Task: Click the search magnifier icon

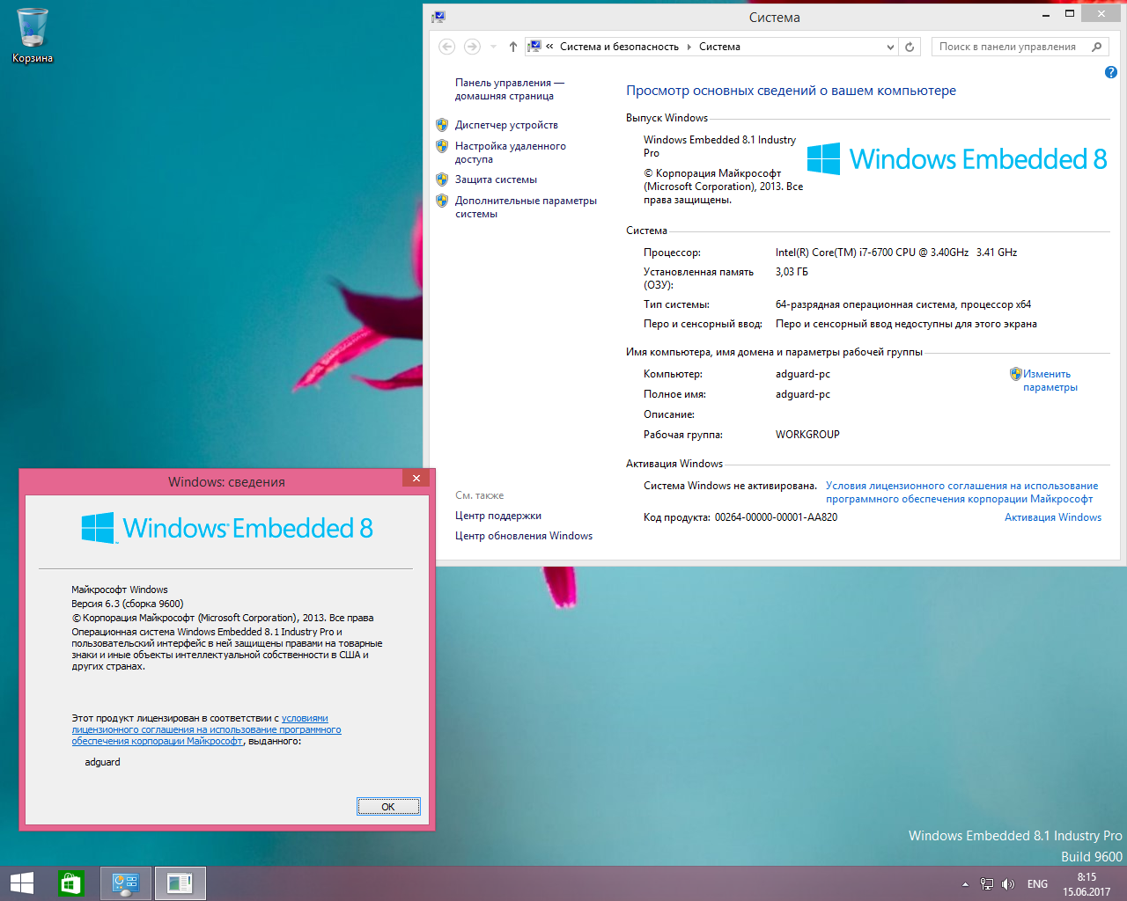Action: pos(1097,47)
